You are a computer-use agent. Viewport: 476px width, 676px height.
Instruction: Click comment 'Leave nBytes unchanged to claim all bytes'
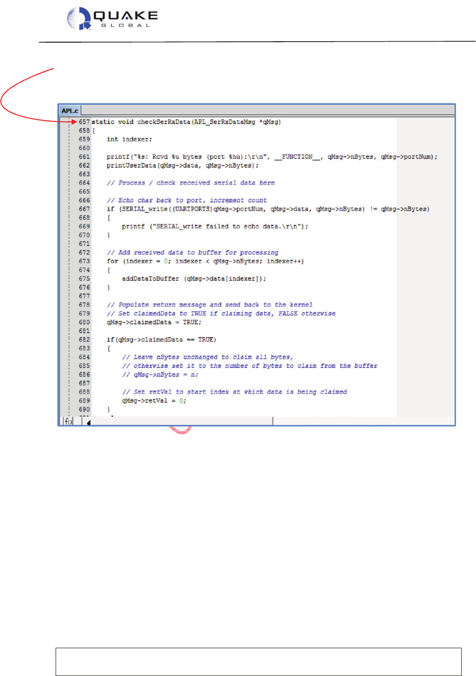click(208, 357)
